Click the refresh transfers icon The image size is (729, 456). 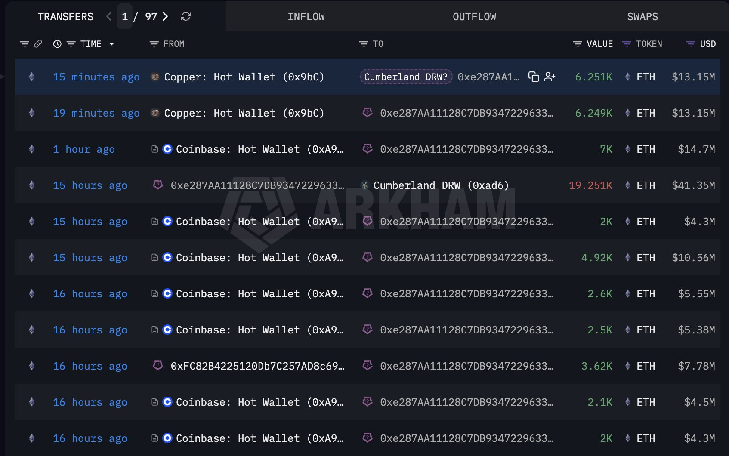186,17
